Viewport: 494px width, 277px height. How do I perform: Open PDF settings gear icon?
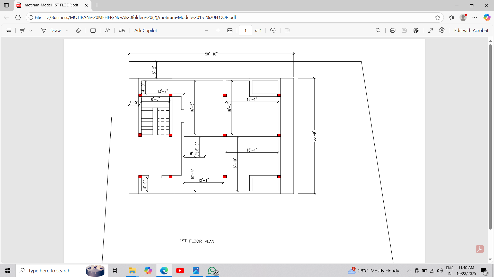[442, 31]
